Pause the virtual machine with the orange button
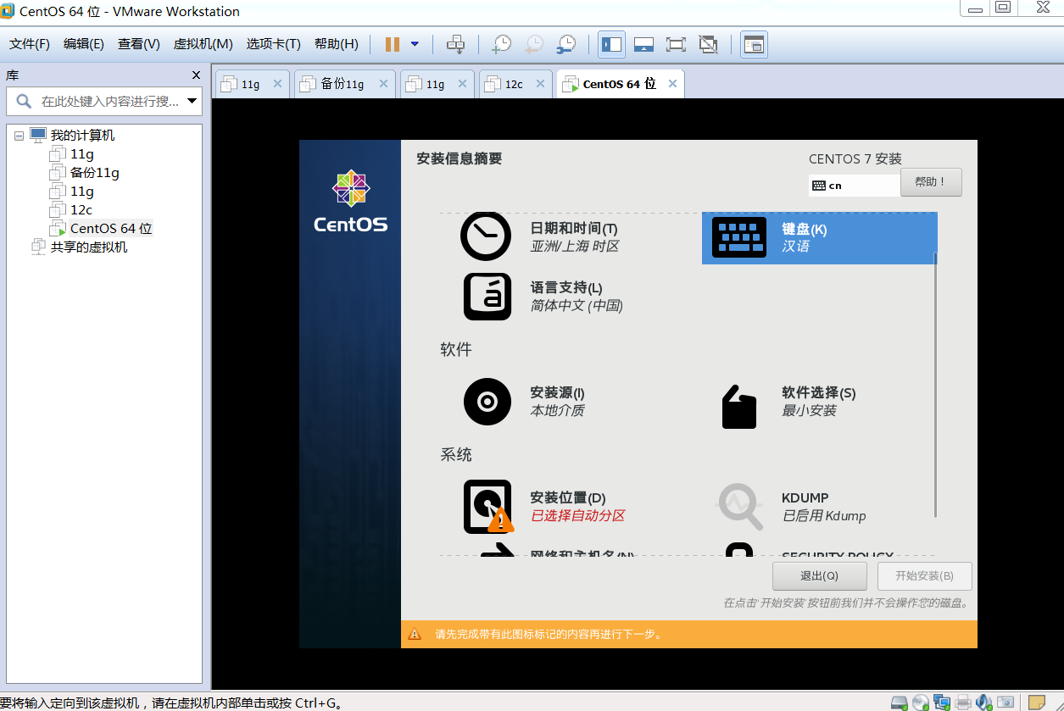The image size is (1064, 711). (x=392, y=44)
